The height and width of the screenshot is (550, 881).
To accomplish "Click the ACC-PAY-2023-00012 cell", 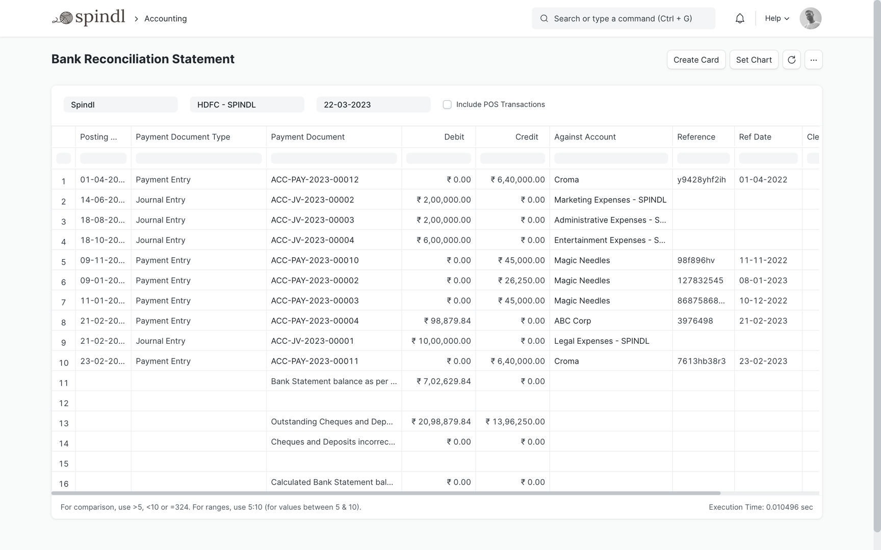I will [x=334, y=180].
